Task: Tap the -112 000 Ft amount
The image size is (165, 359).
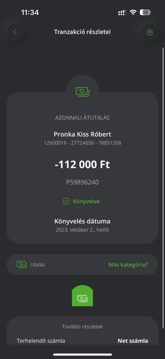Action: [82, 165]
